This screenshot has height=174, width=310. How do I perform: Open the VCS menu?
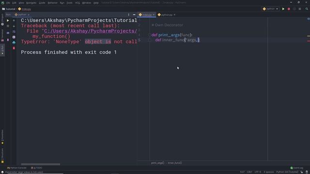[x=77, y=3]
